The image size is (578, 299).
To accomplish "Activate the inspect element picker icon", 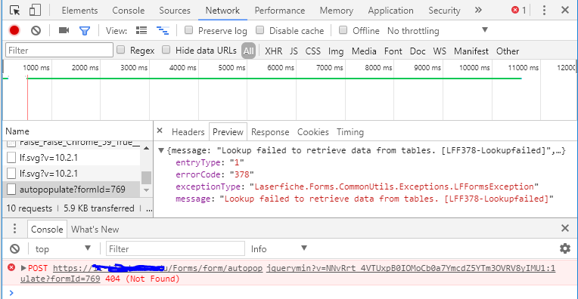I will point(14,11).
